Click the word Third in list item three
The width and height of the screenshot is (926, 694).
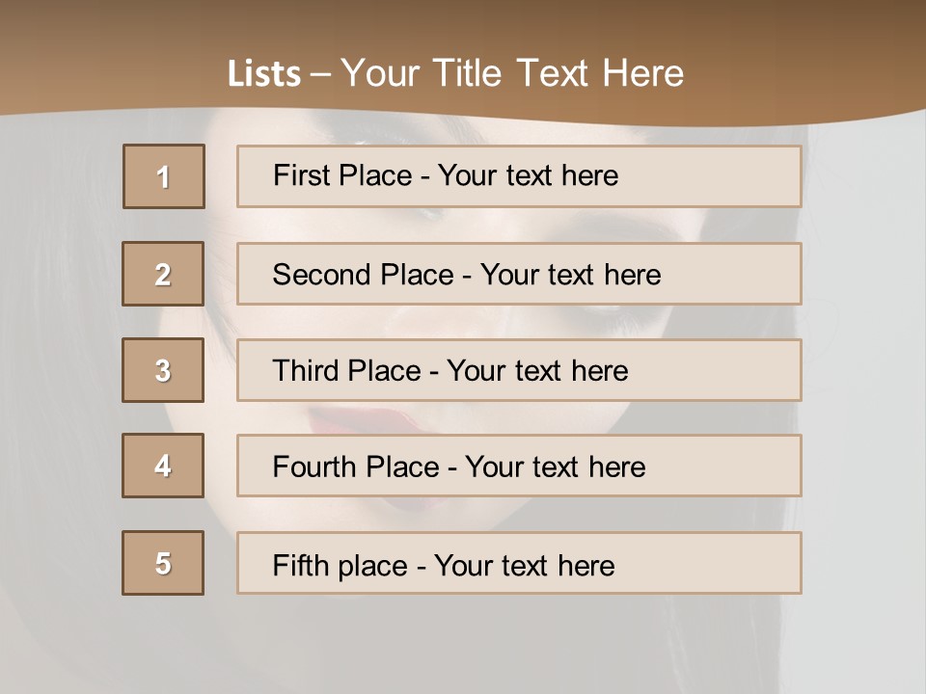(306, 370)
